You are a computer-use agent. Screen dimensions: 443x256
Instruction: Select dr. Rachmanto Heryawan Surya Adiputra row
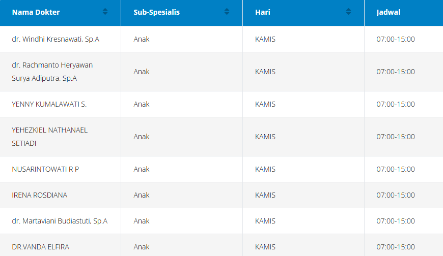52,72
